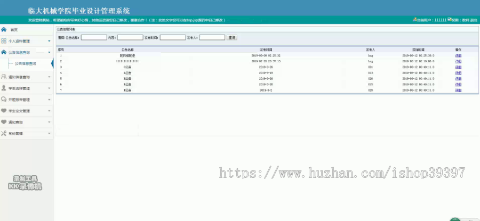Screen dimensions: 480x221
Task: Click the 个人资料管理 grid icon
Action: tap(4, 41)
